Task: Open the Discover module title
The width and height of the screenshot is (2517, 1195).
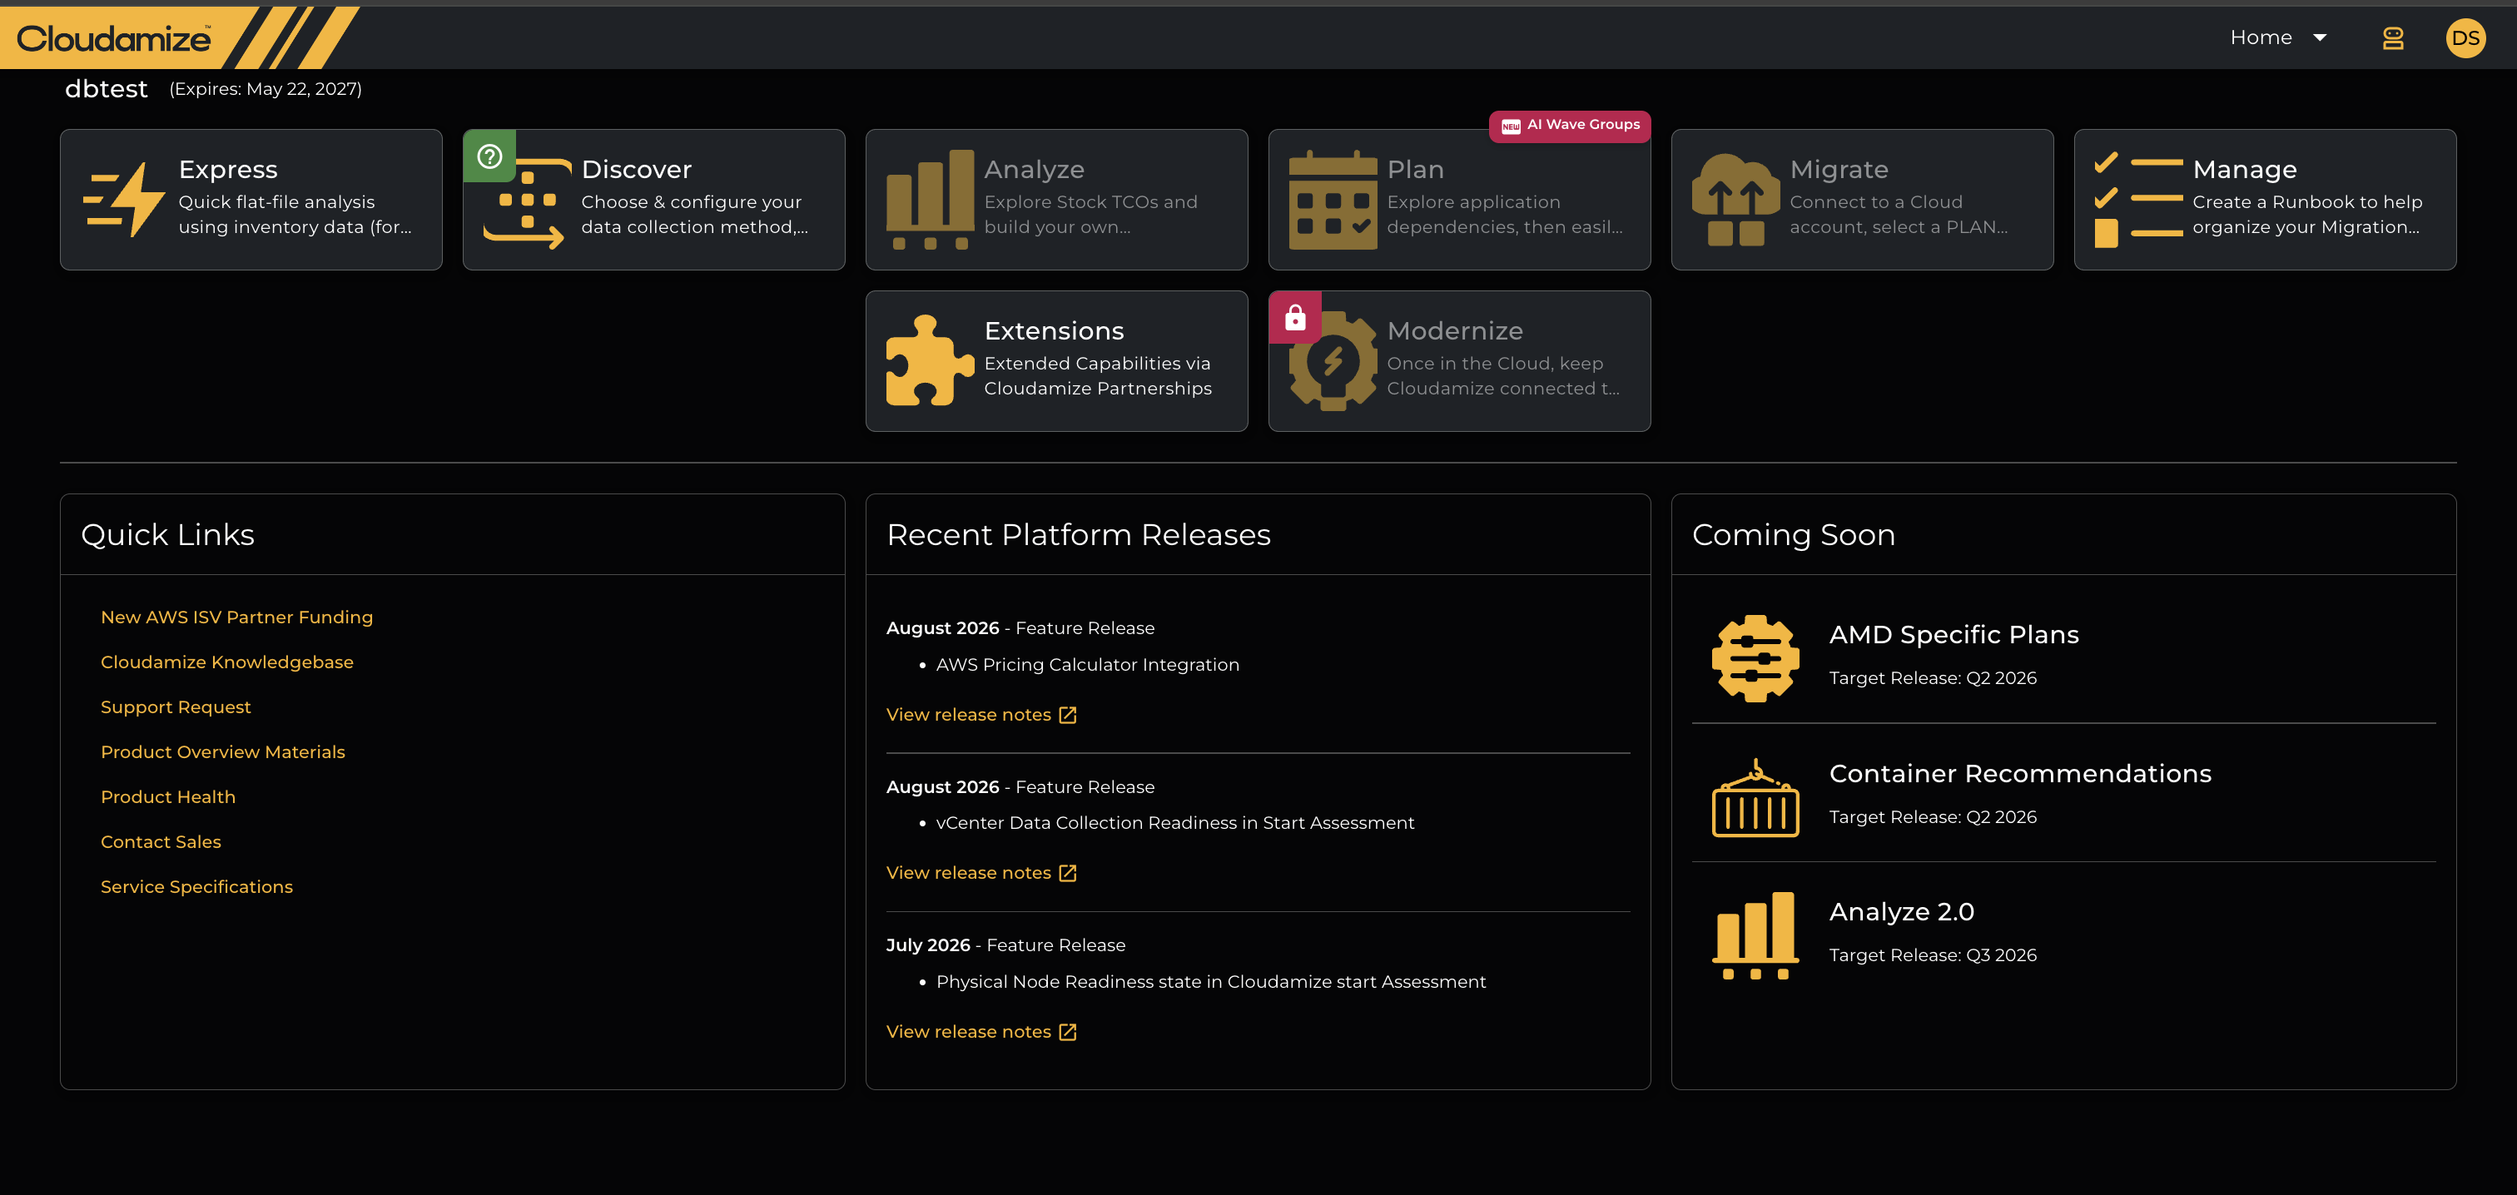Action: click(x=636, y=170)
